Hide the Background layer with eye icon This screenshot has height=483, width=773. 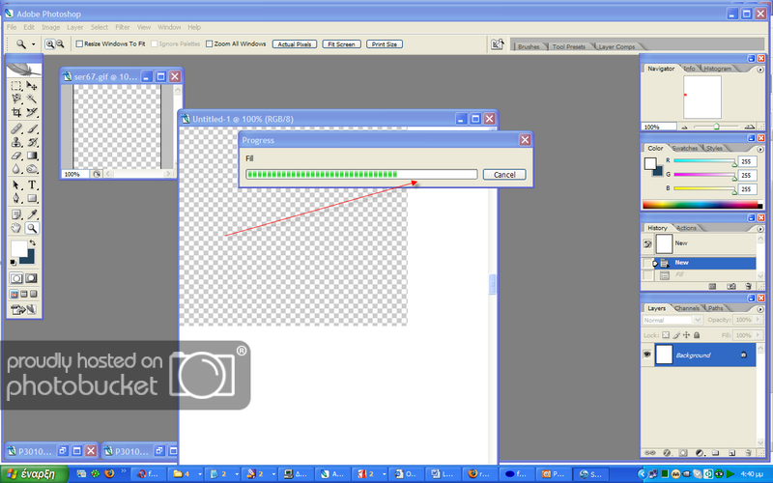point(647,355)
